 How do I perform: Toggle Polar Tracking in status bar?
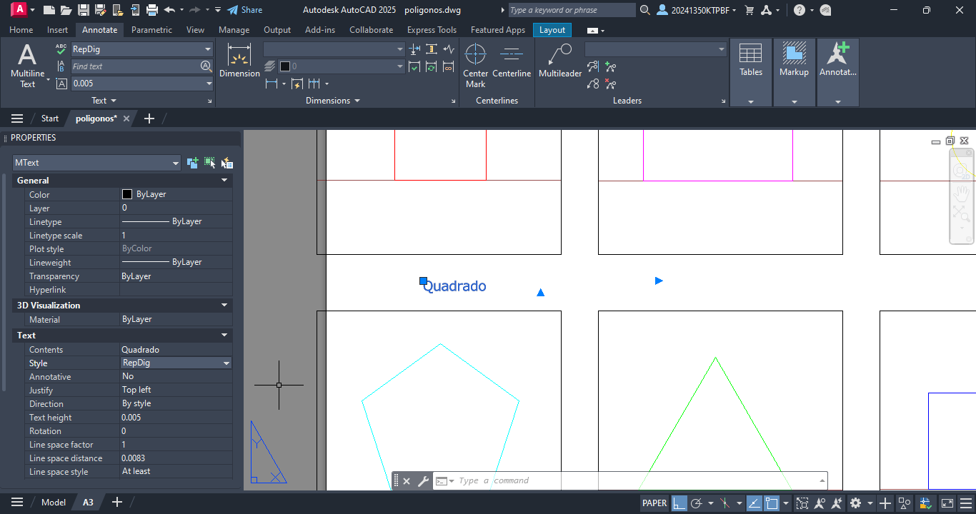pyautogui.click(x=698, y=503)
